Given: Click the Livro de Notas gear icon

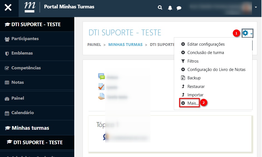Looking at the screenshot, I should 183,69.
